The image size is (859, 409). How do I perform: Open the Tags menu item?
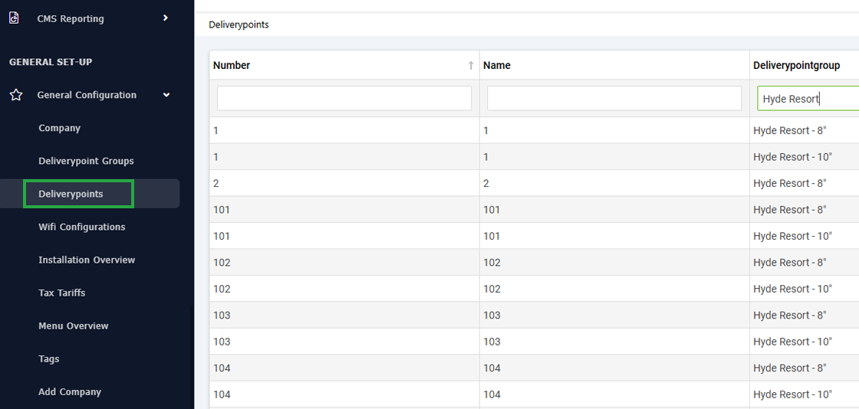(49, 359)
